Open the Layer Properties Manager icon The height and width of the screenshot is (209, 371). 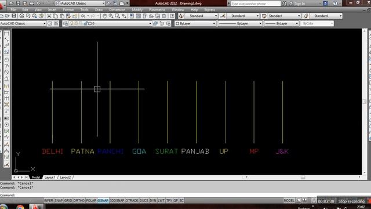coord(66,23)
